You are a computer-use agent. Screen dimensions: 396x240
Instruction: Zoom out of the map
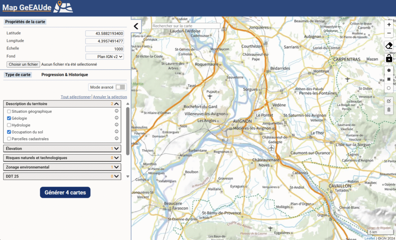[x=389, y=34]
